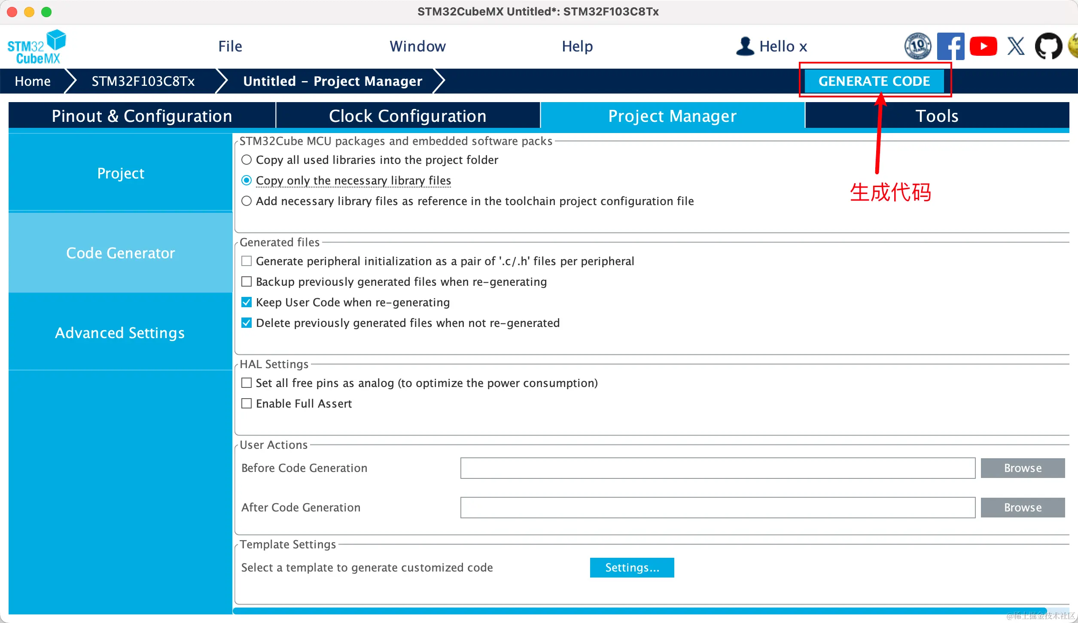
Task: Focus the After Code Generation input field
Action: click(718, 507)
